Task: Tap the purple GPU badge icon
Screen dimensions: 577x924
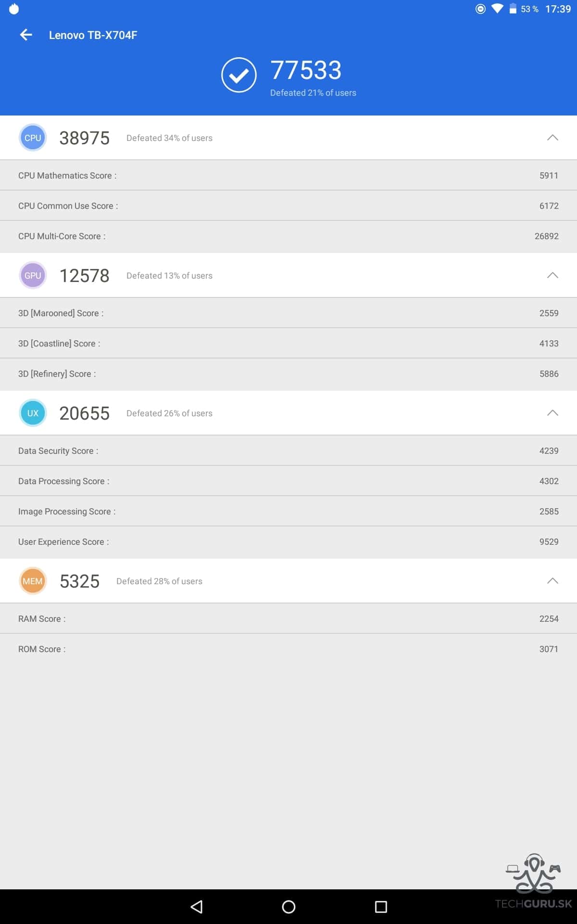Action: 33,275
